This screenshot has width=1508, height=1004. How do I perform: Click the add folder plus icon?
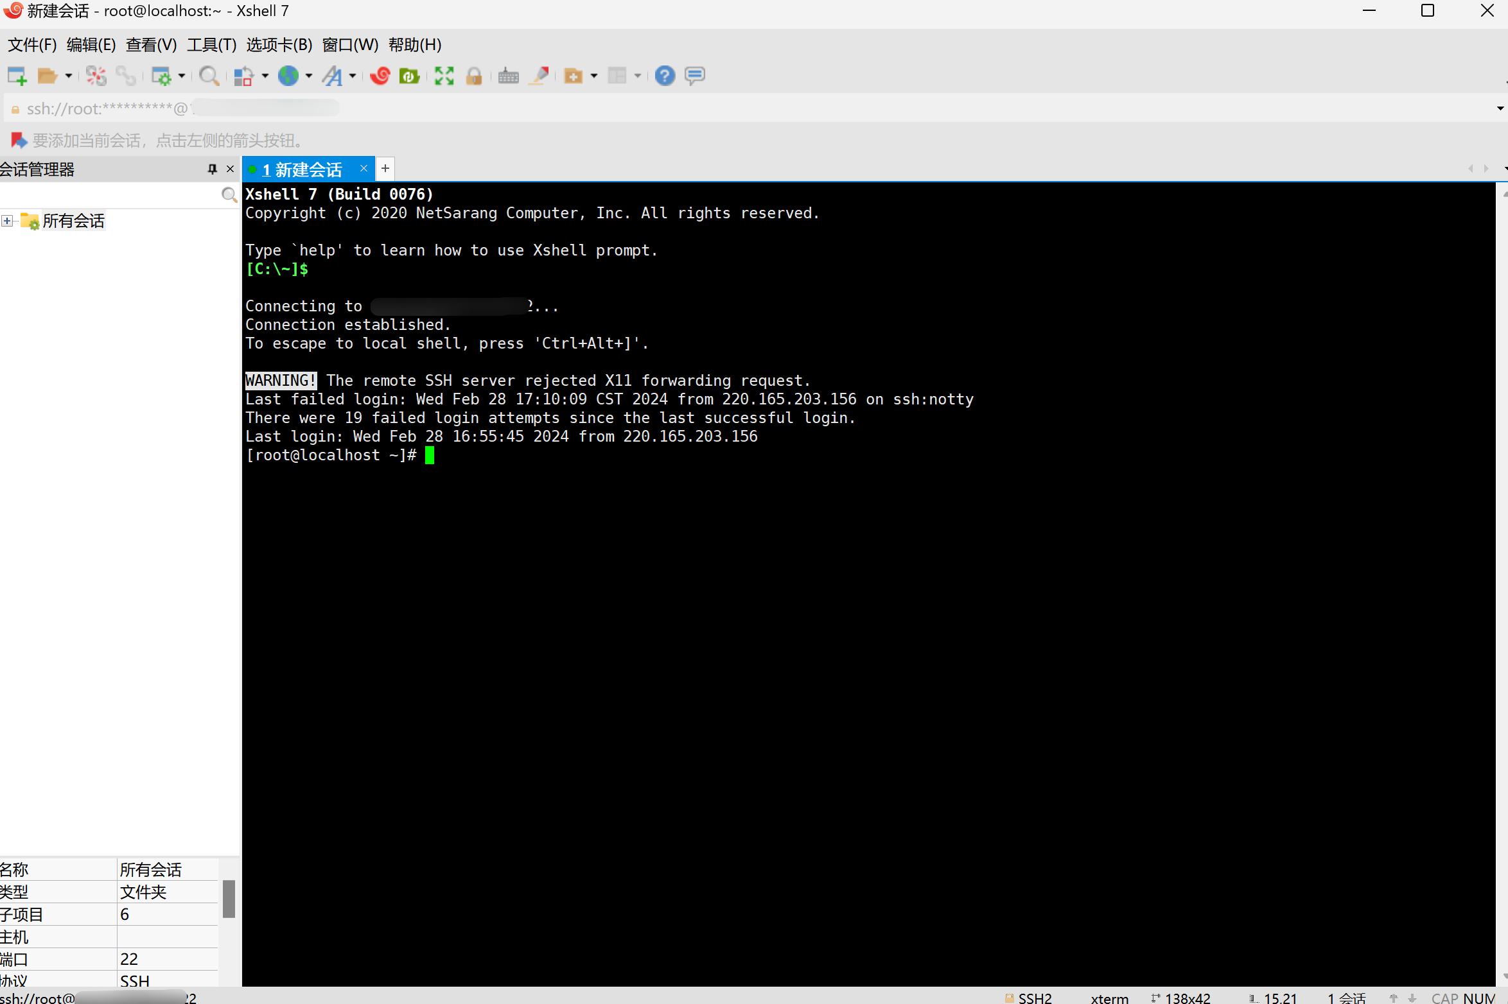tap(573, 76)
